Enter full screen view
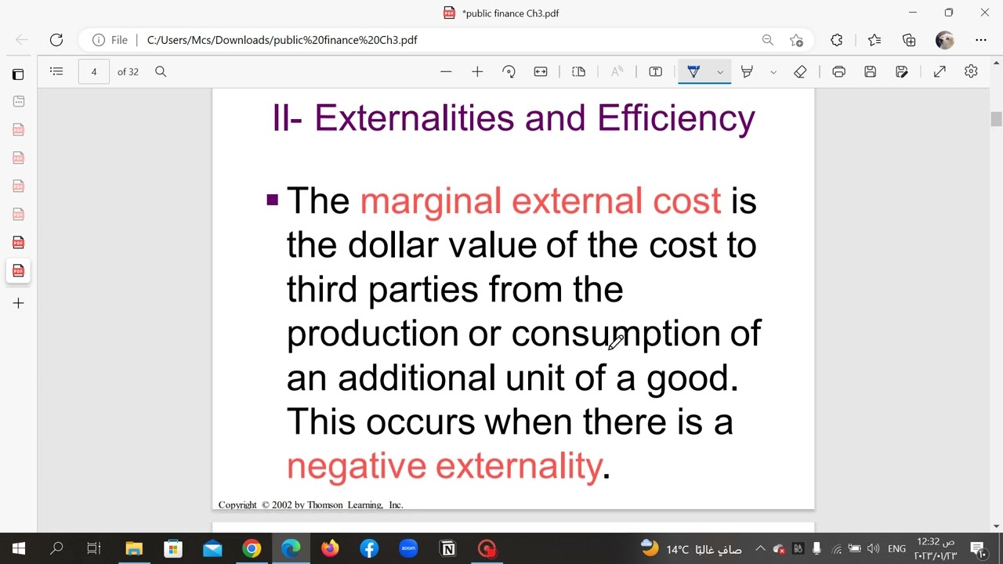1003x564 pixels. coord(940,71)
